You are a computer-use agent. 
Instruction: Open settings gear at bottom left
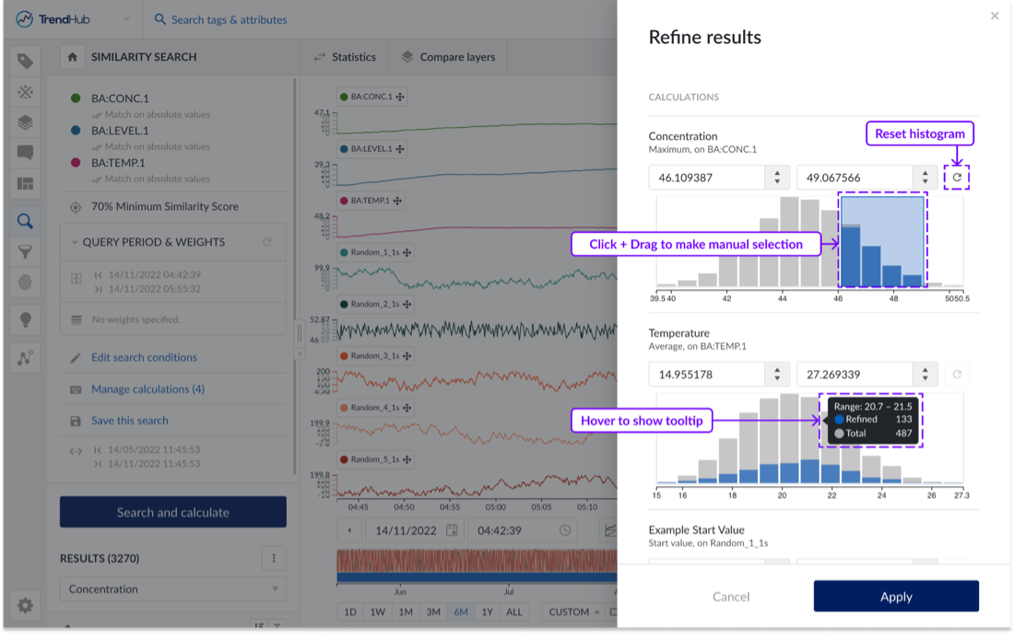25,605
